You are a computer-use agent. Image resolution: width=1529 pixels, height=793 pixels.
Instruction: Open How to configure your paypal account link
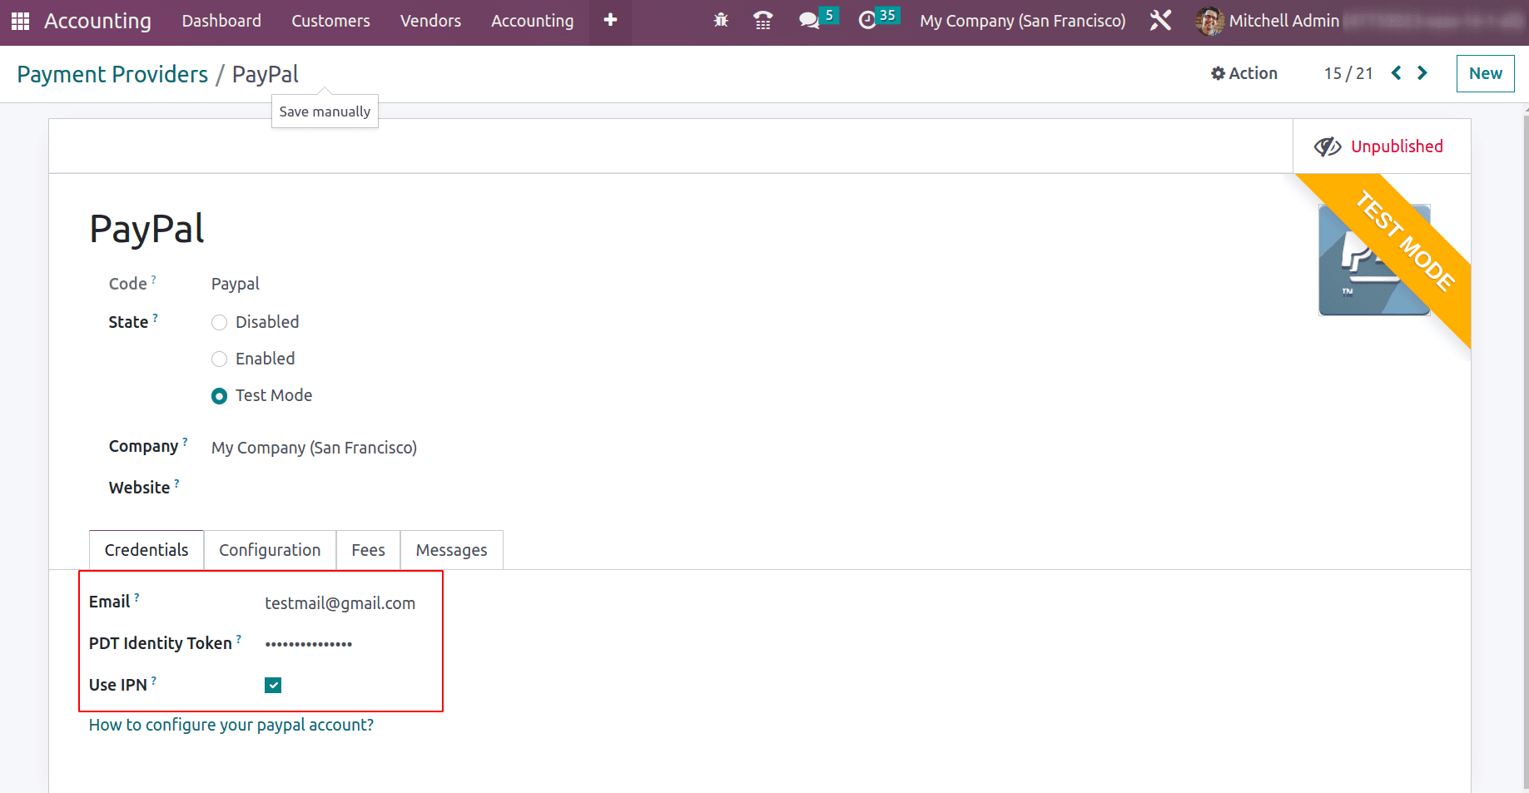tap(231, 725)
